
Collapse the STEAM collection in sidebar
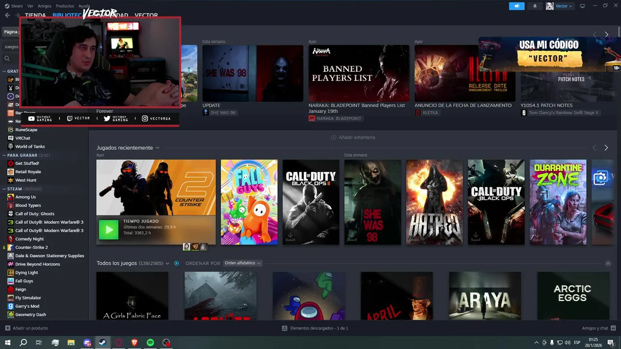pos(4,189)
